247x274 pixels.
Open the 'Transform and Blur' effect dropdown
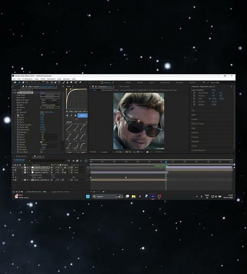[x=50, y=105]
